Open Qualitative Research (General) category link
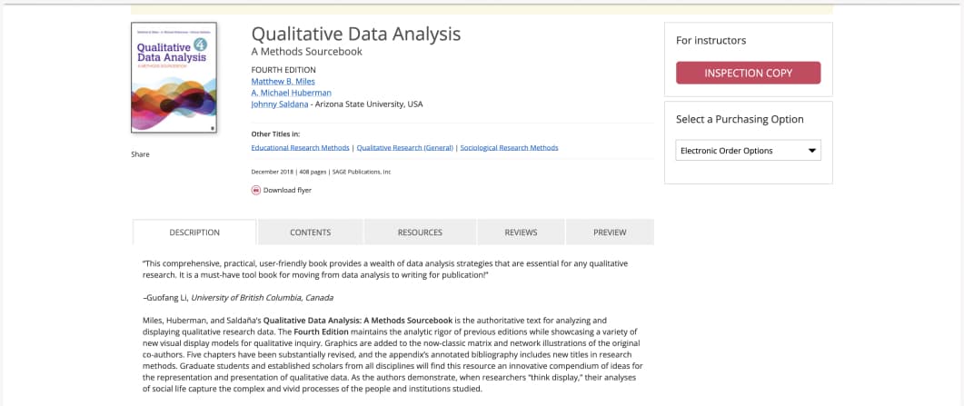 [x=404, y=147]
